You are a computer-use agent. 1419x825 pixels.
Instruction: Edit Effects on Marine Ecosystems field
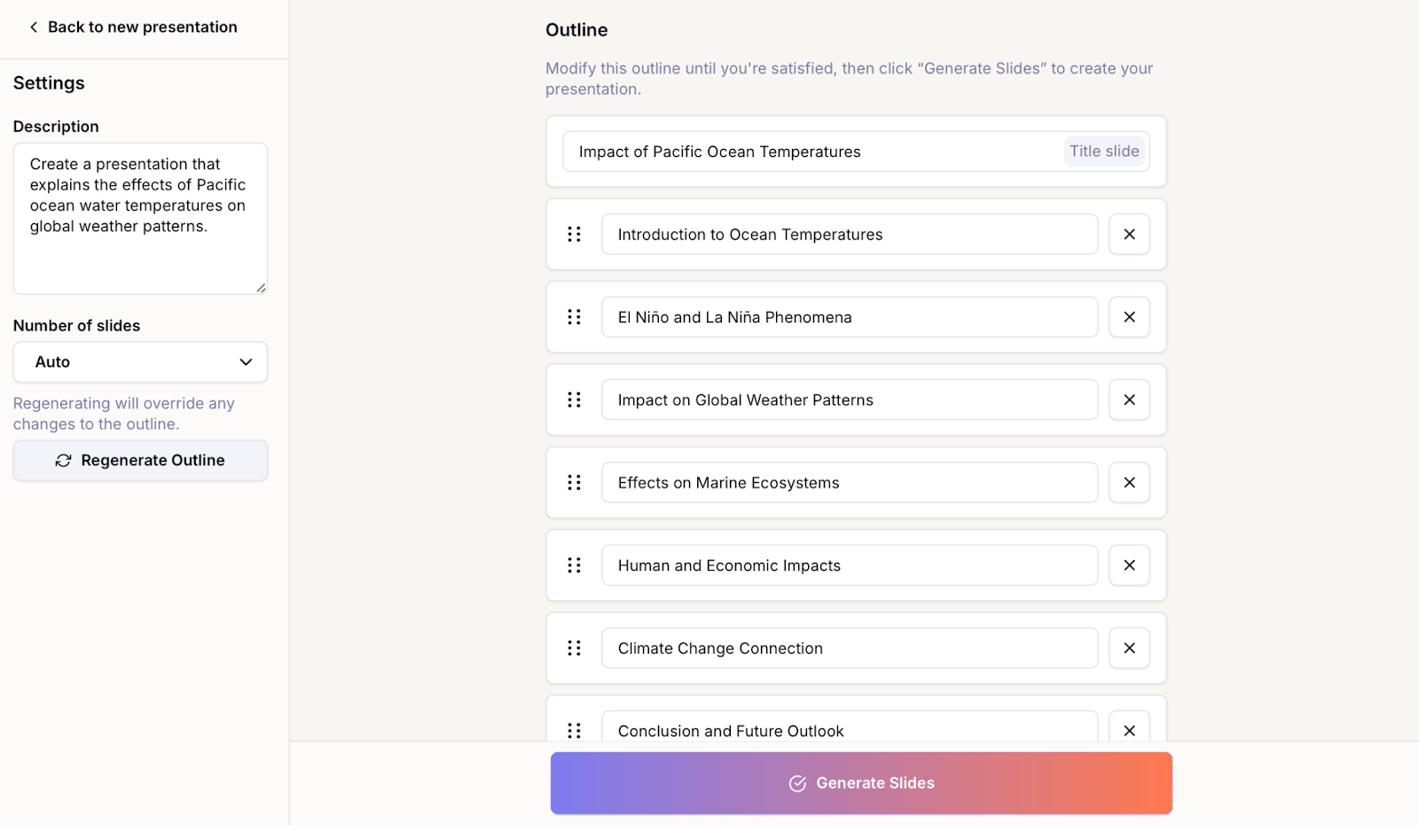(x=850, y=483)
